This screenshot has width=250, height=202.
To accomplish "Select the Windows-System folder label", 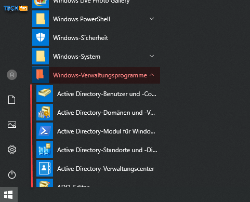I will pyautogui.click(x=76, y=57).
